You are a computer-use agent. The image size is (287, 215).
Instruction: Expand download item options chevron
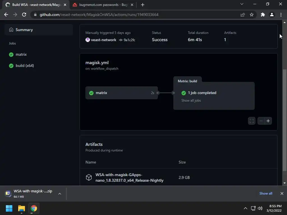[x=60, y=194]
